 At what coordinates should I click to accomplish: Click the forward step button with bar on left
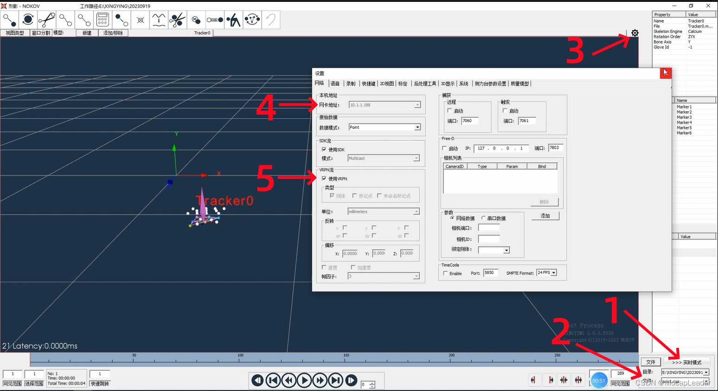[x=351, y=380]
